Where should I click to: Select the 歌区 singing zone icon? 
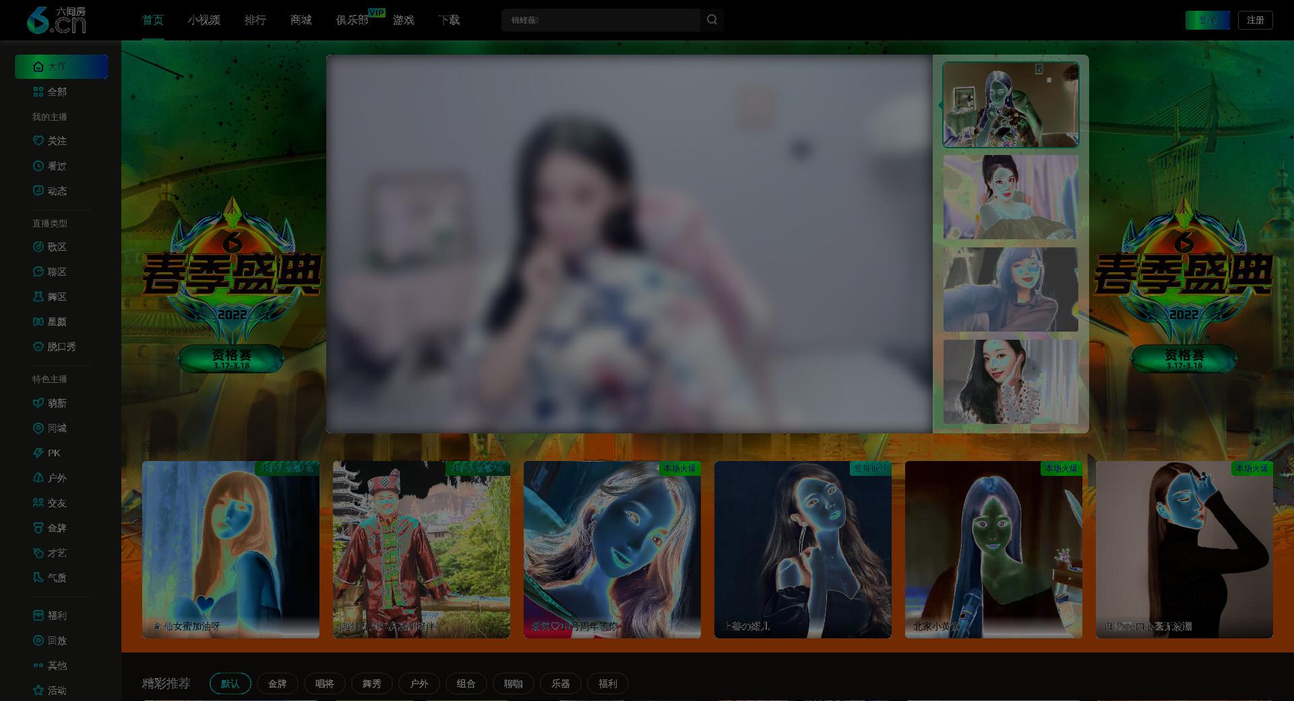pos(38,247)
